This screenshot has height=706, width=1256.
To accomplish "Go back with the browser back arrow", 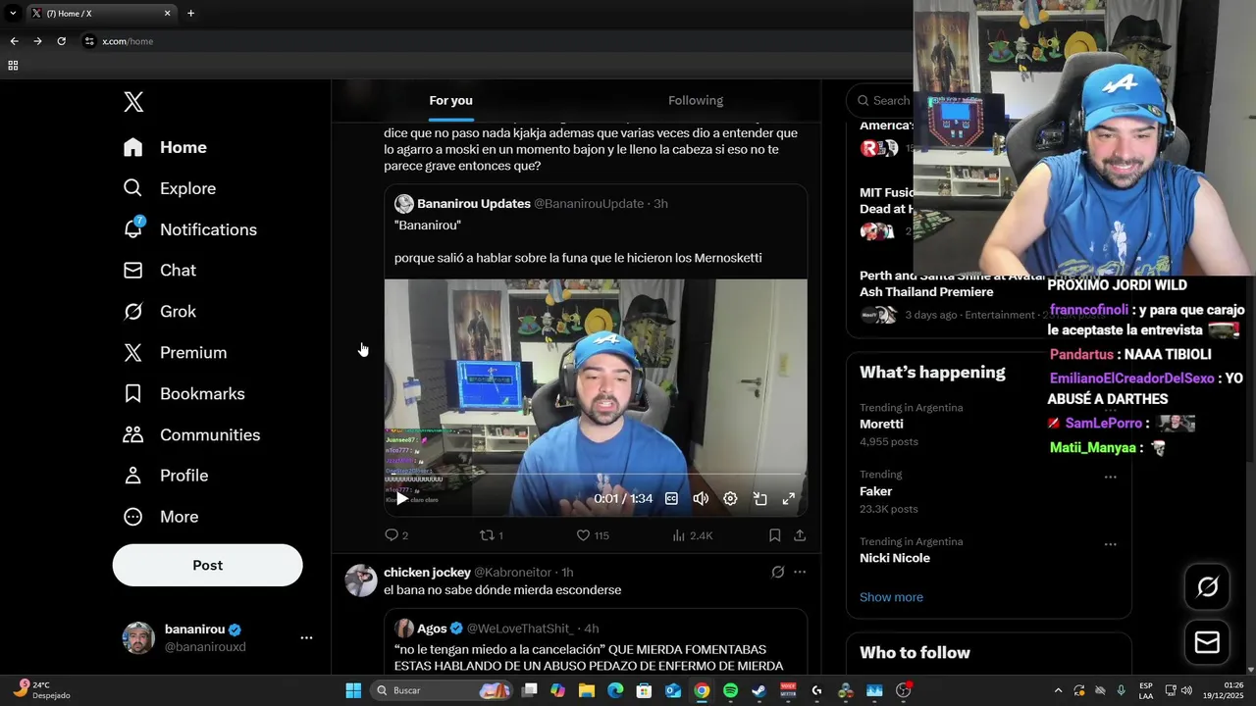I will [14, 41].
